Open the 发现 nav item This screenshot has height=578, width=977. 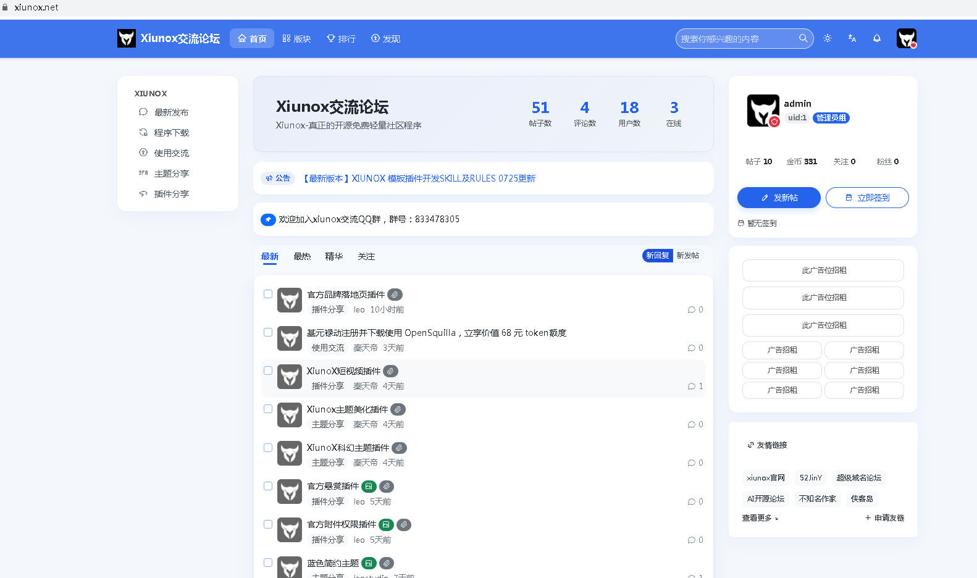click(385, 38)
